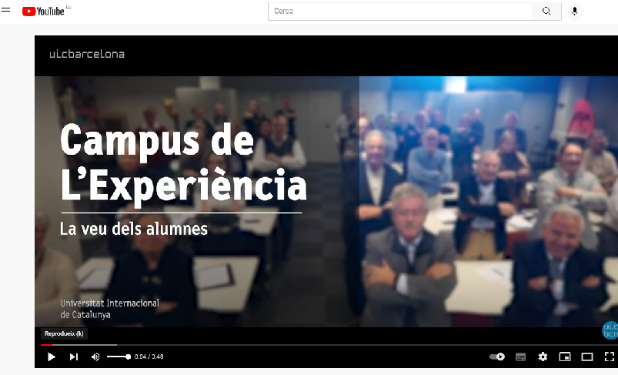This screenshot has height=375, width=618.
Task: Switch to miniplayer mode
Action: [564, 357]
